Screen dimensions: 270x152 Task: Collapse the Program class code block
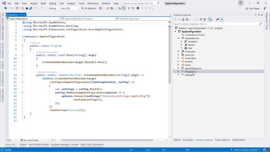tap(22, 46)
